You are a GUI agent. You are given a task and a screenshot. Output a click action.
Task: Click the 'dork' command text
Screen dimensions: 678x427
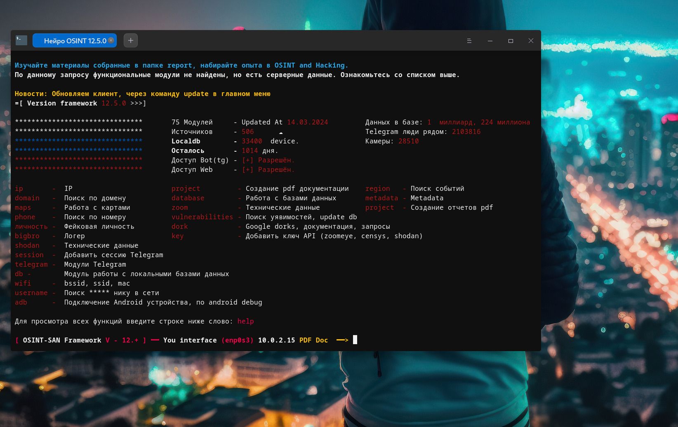pyautogui.click(x=180, y=226)
